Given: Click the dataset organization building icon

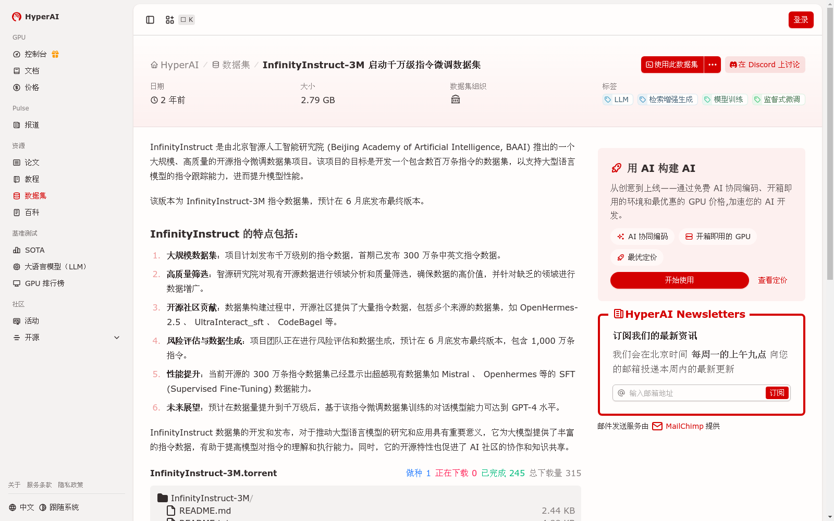Looking at the screenshot, I should click(x=456, y=100).
